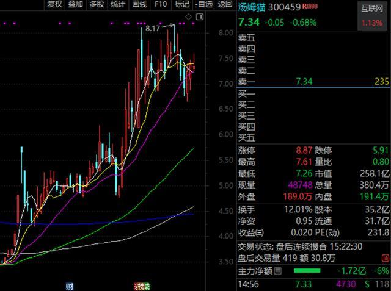Click the 标记 mark button
The height and width of the screenshot is (291, 391).
coord(182,4)
